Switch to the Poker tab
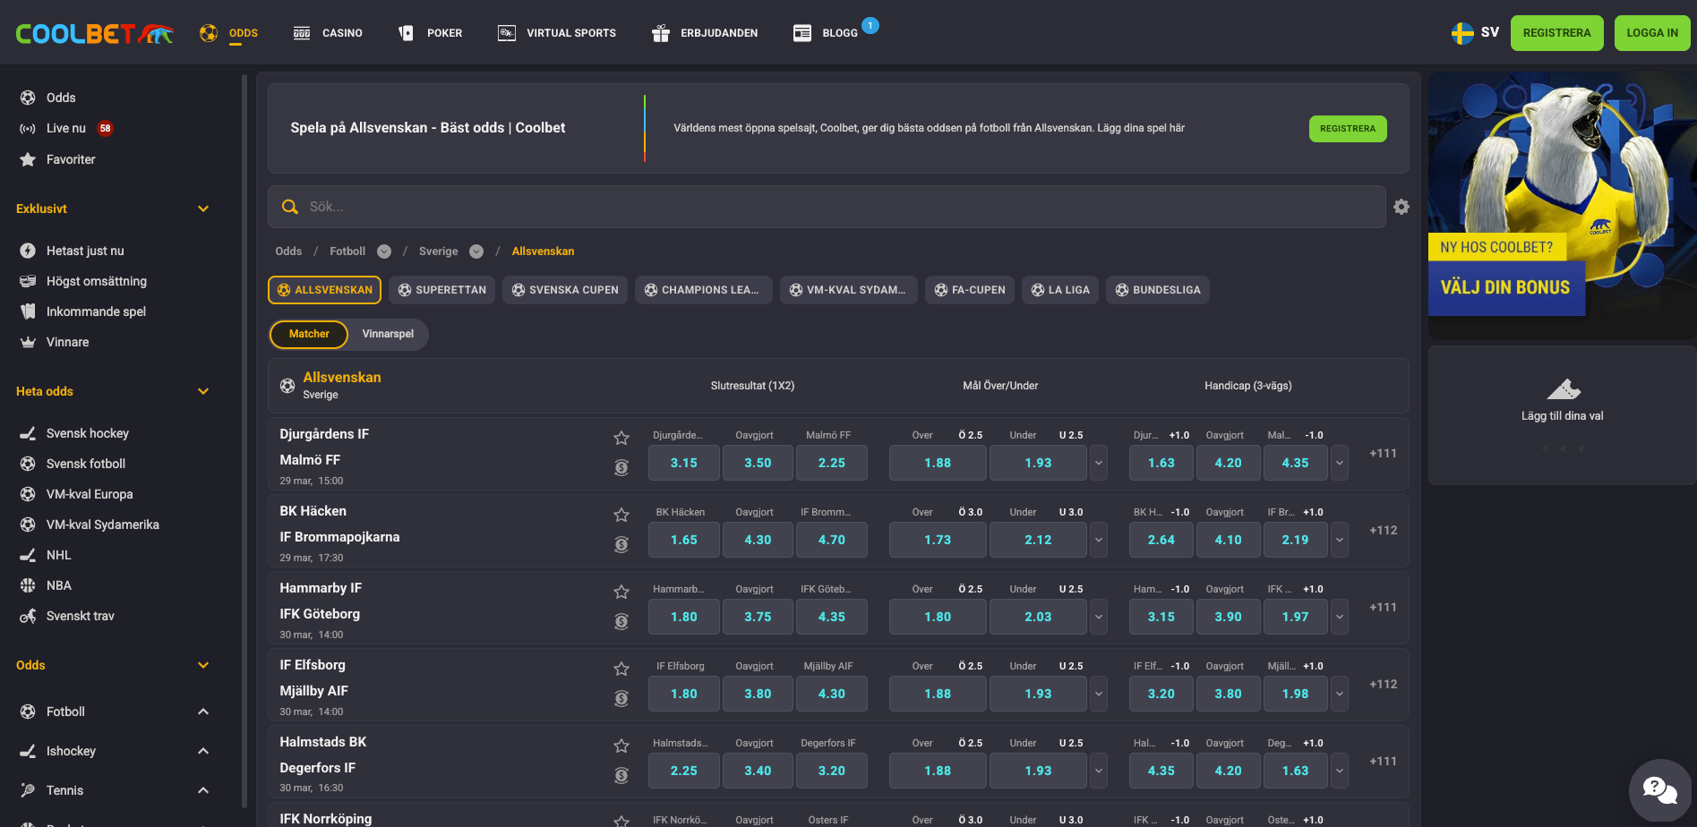This screenshot has height=827, width=1697. (430, 33)
